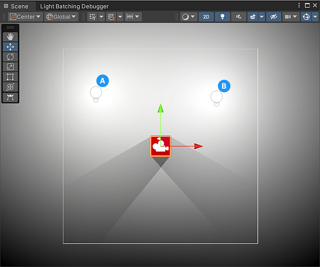Switch to the Scene tab
This screenshot has height=267, width=320.
tap(16, 6)
